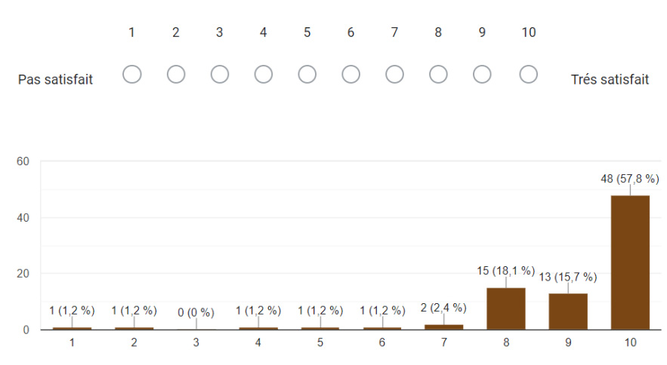Select radio button for rating 2
This screenshot has height=365, width=667.
pos(176,75)
